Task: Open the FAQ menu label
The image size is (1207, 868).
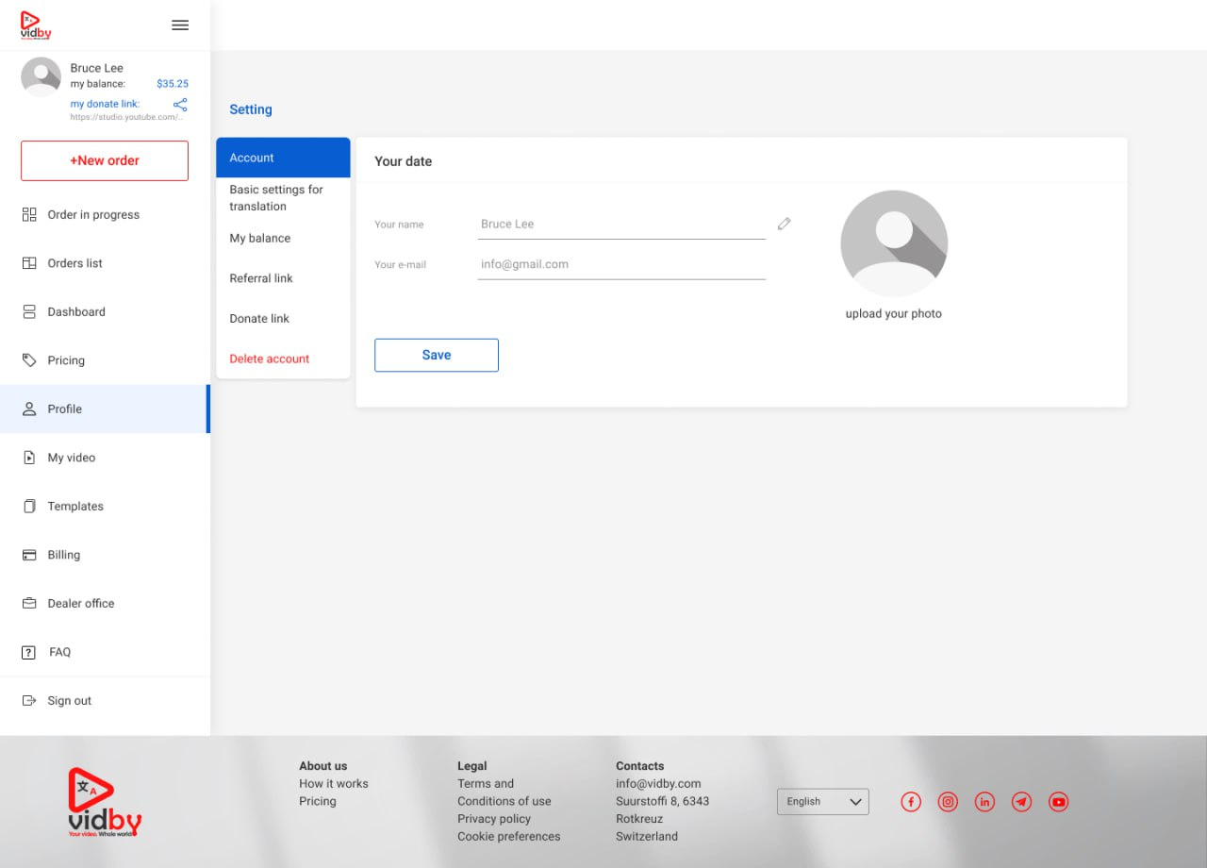Action: [x=60, y=652]
